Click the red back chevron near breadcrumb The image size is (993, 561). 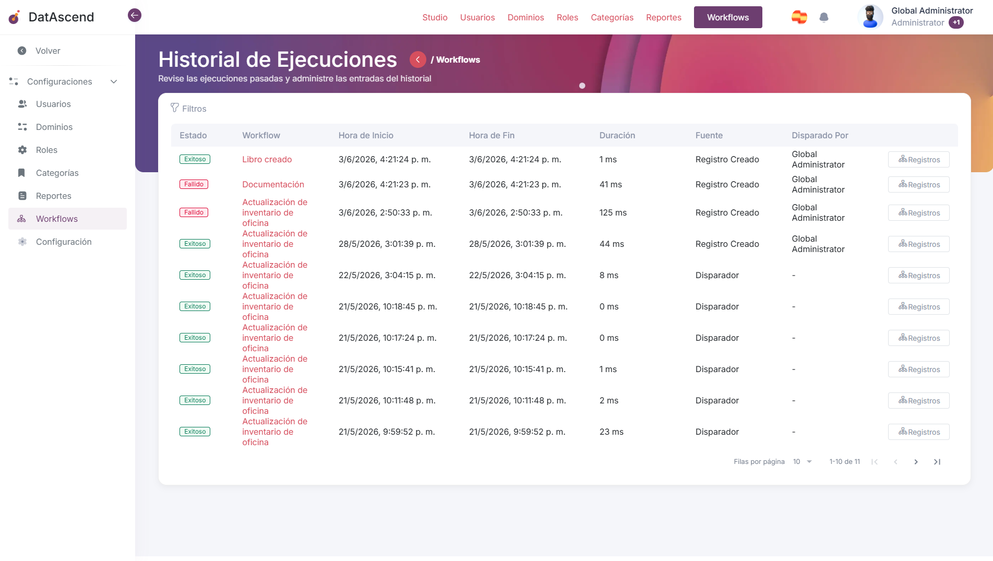[x=417, y=59]
